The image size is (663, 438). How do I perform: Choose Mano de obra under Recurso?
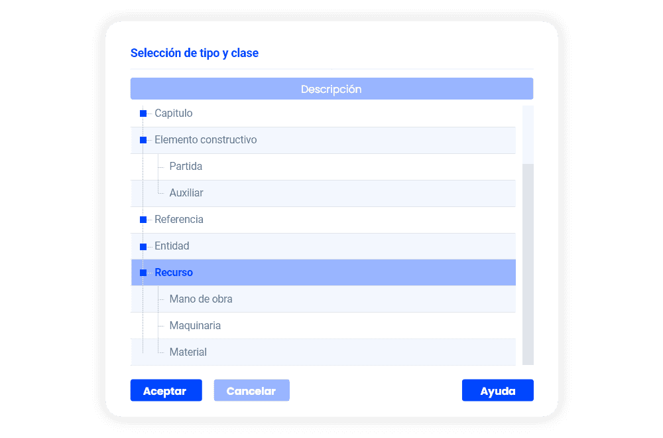201,299
